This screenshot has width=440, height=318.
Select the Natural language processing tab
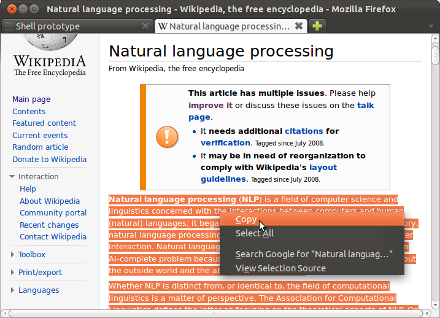tap(231, 26)
